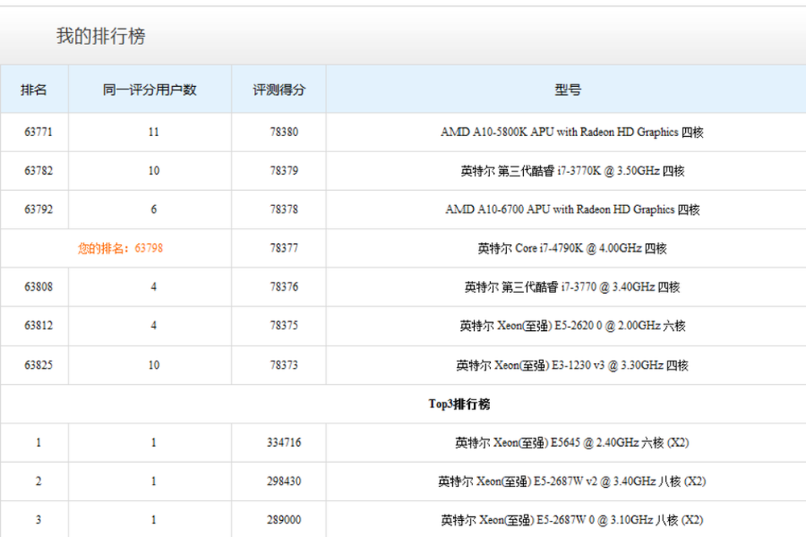Image resolution: width=806 pixels, height=537 pixels.
Task: Click the Top3排行榜 section title
Action: click(x=459, y=404)
